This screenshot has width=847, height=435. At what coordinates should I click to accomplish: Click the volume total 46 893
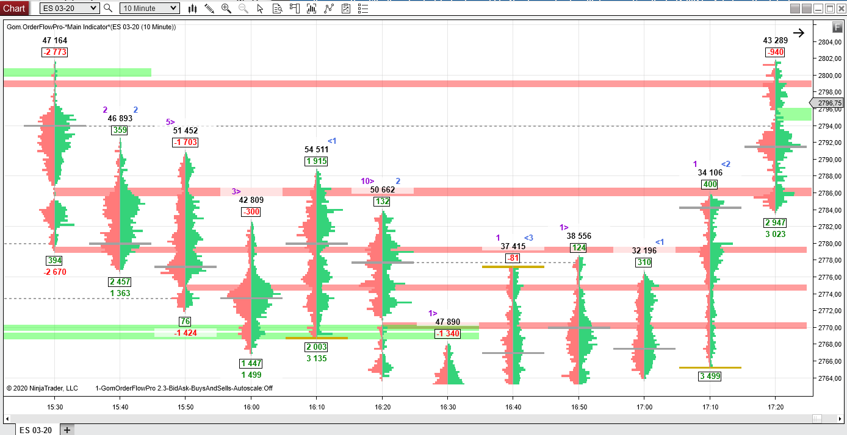[x=120, y=119]
